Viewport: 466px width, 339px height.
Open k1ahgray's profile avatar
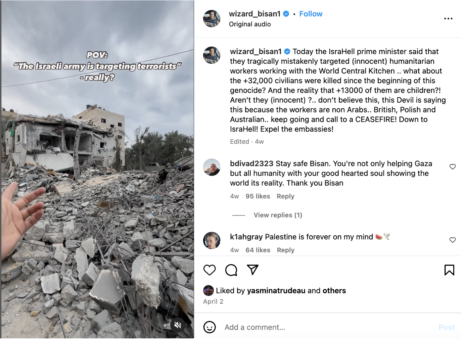click(212, 240)
